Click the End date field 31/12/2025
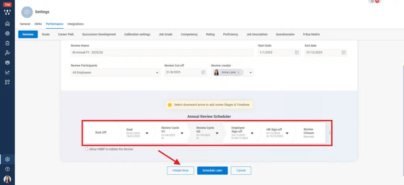The height and width of the screenshot is (185, 404). pos(326,52)
